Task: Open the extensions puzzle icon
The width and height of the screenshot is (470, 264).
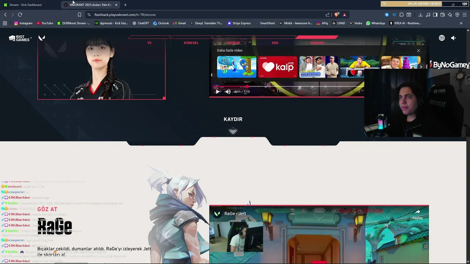Action: click(401, 15)
